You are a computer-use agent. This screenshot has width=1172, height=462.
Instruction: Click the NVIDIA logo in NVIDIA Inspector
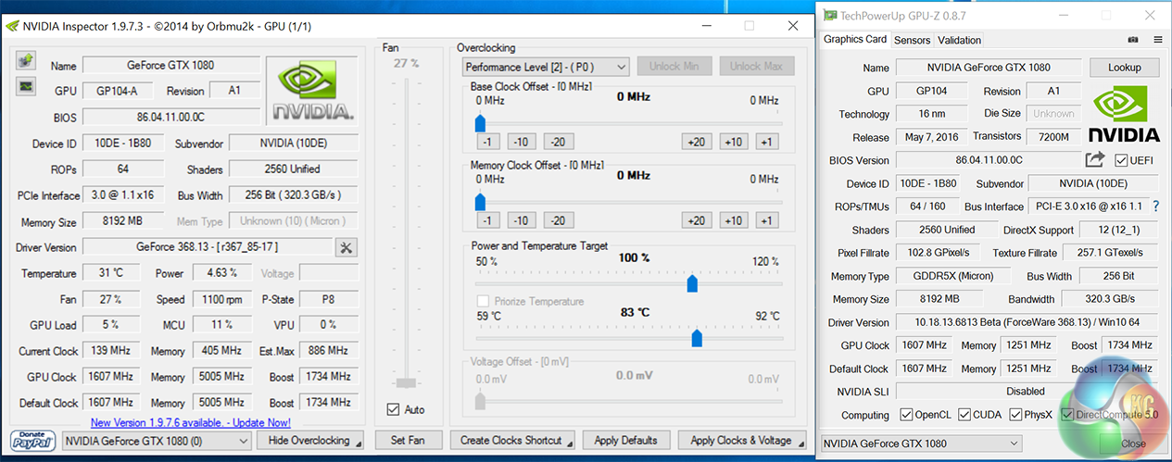(x=311, y=90)
